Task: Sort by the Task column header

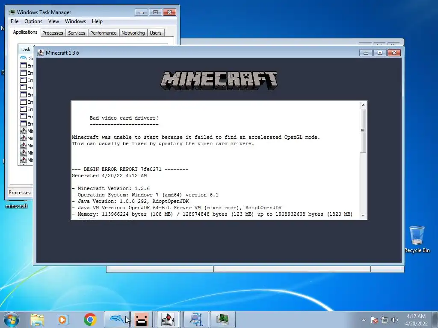Action: tap(25, 50)
